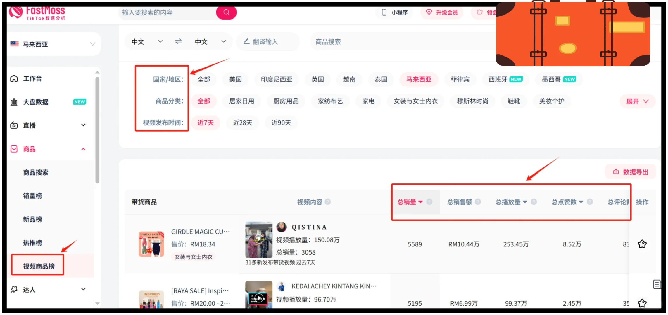Collapse the 商品 sidebar section
Viewport: 668px width, 315px height.
click(83, 149)
